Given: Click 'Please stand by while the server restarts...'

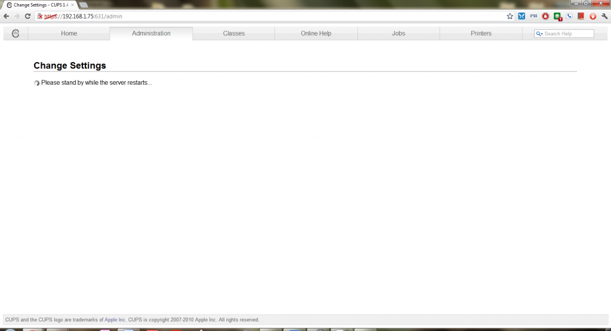Looking at the screenshot, I should 97,82.
